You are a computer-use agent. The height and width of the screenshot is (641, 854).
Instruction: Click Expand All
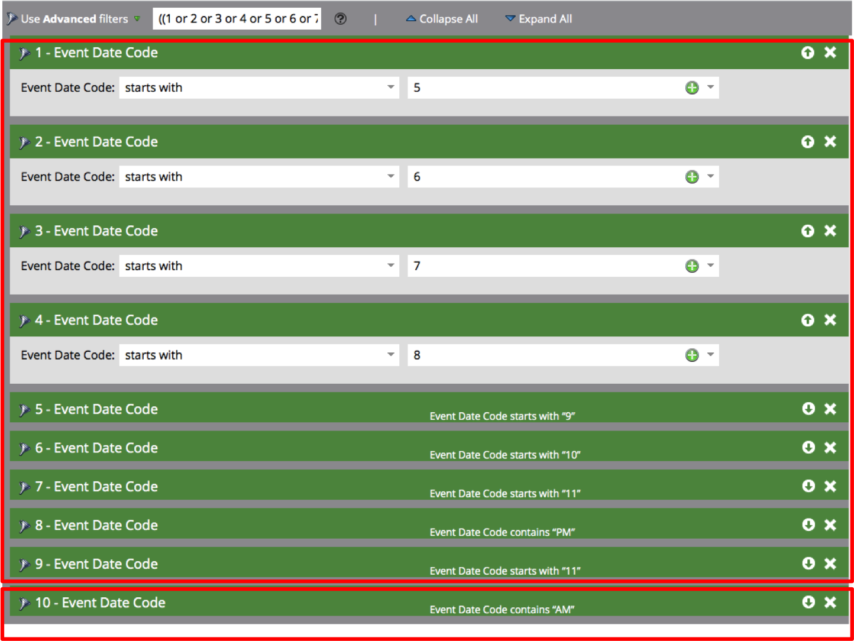pyautogui.click(x=539, y=19)
